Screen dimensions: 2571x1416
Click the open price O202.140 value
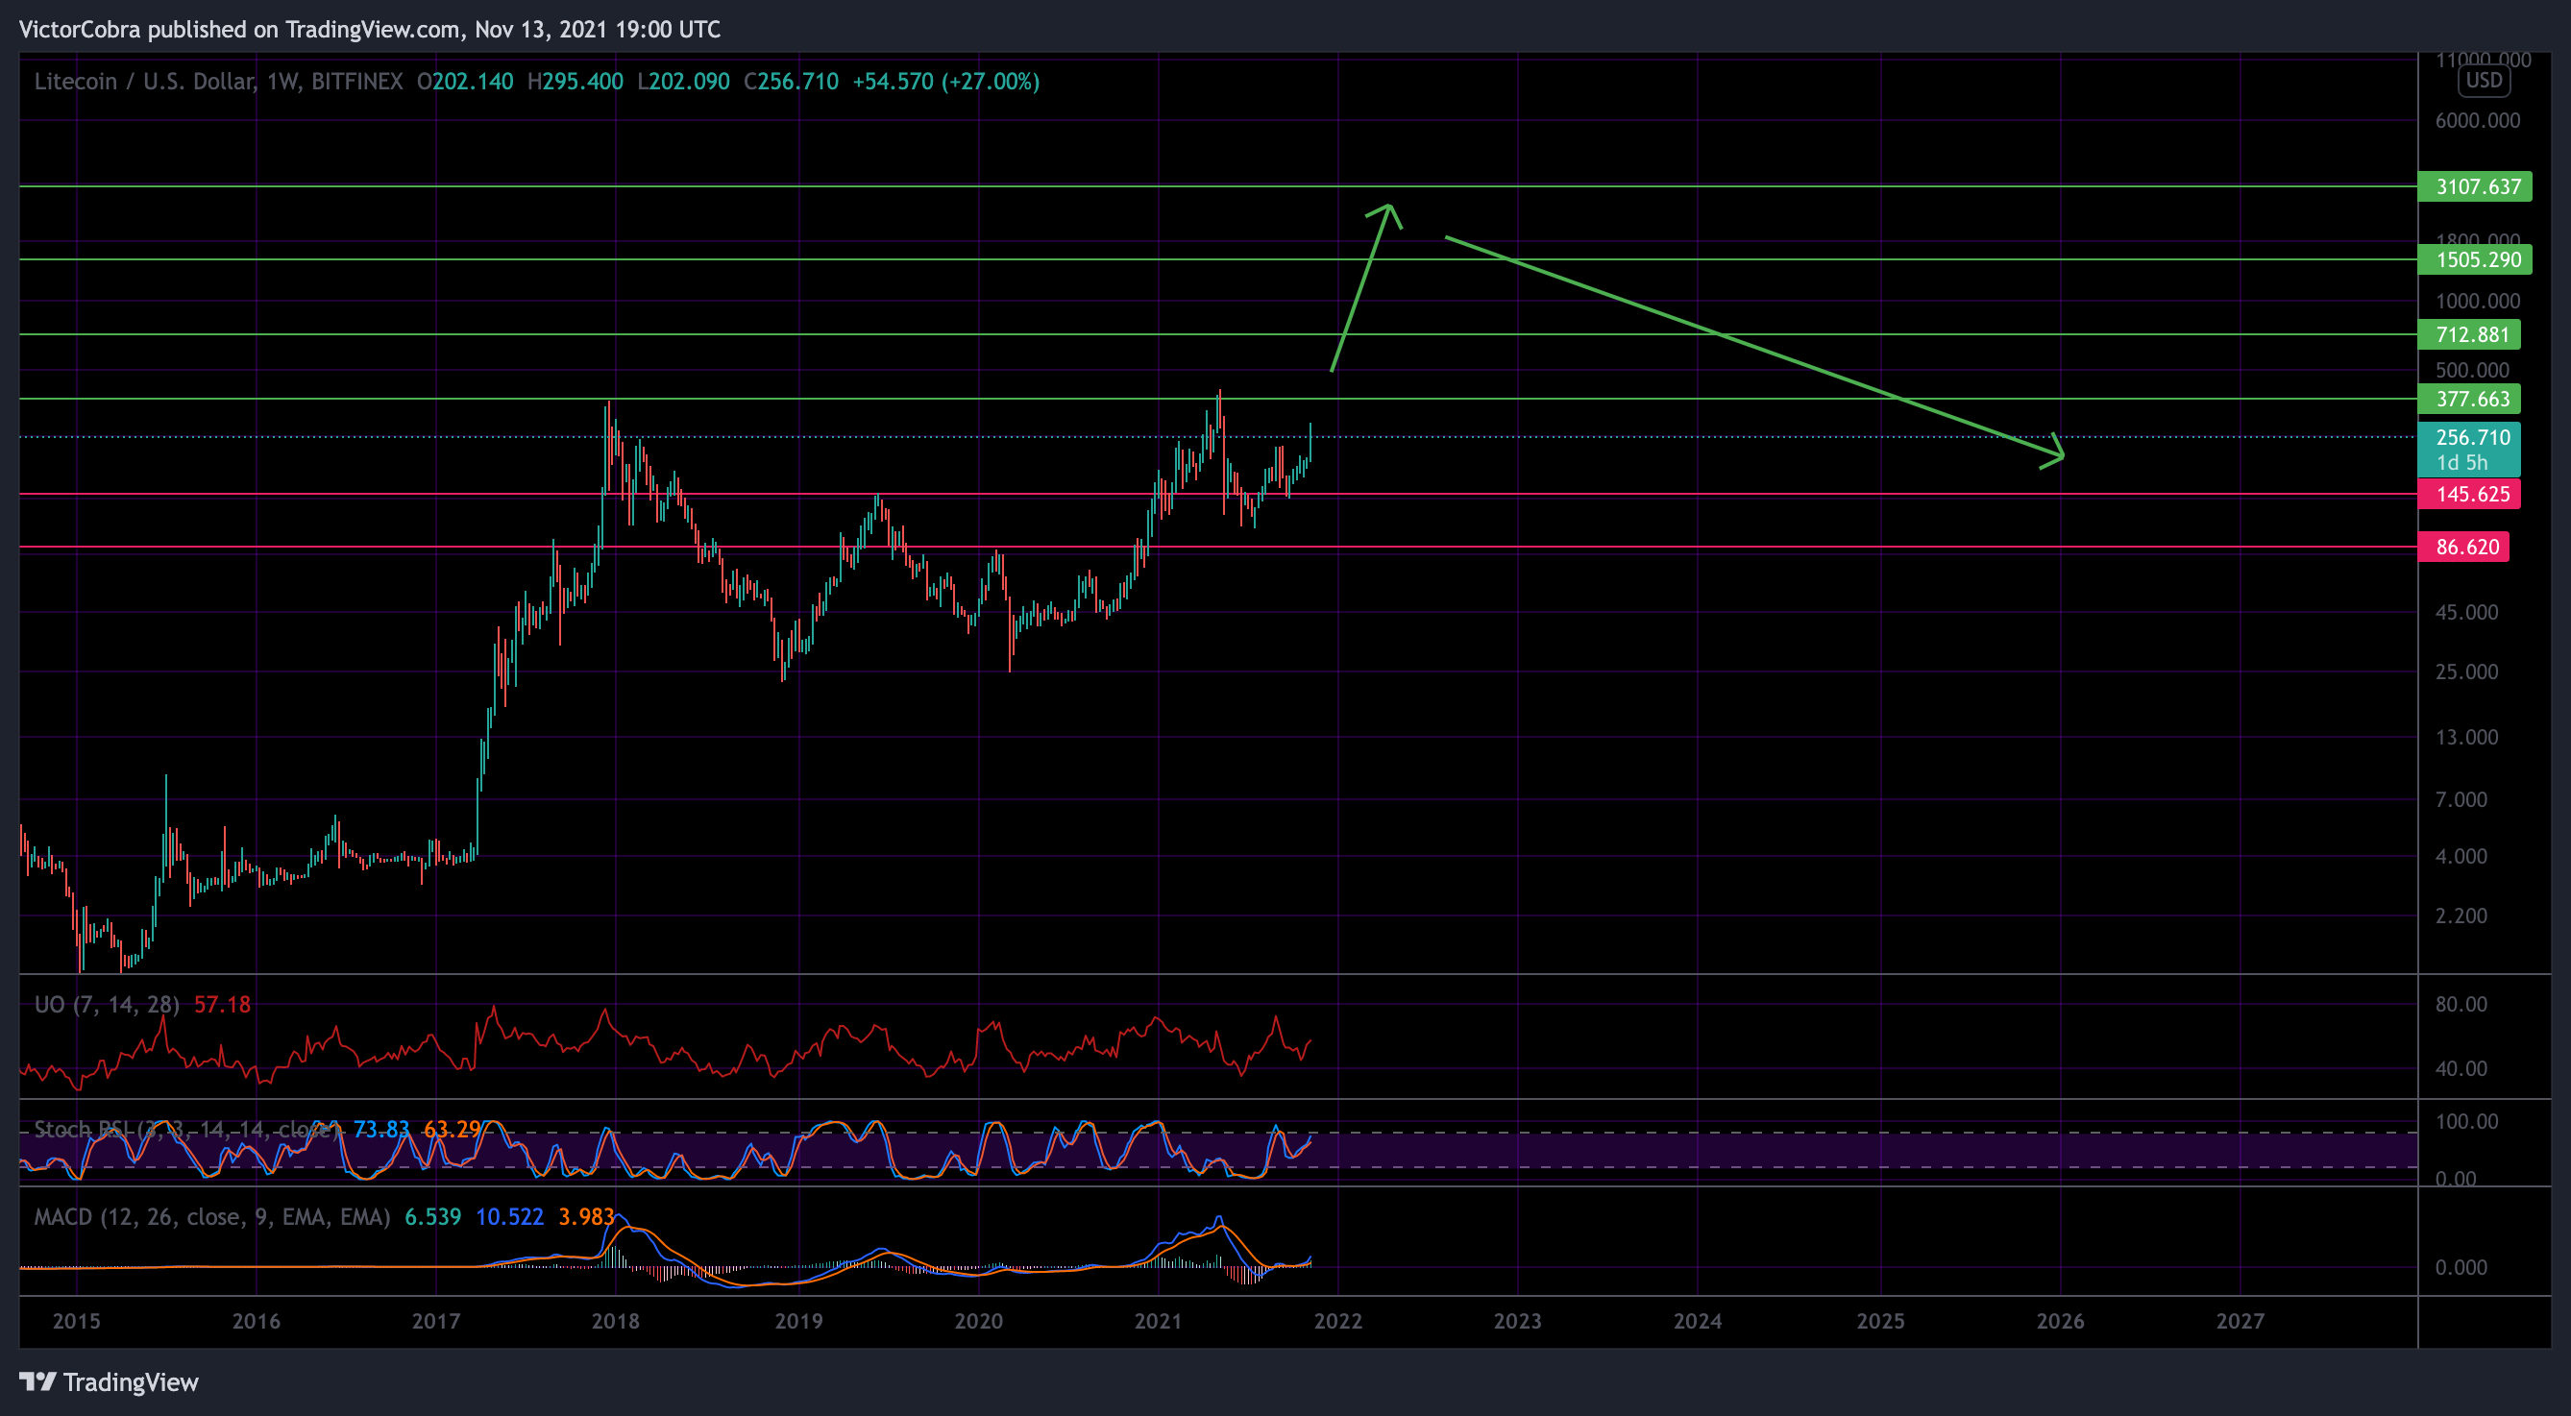tap(465, 82)
